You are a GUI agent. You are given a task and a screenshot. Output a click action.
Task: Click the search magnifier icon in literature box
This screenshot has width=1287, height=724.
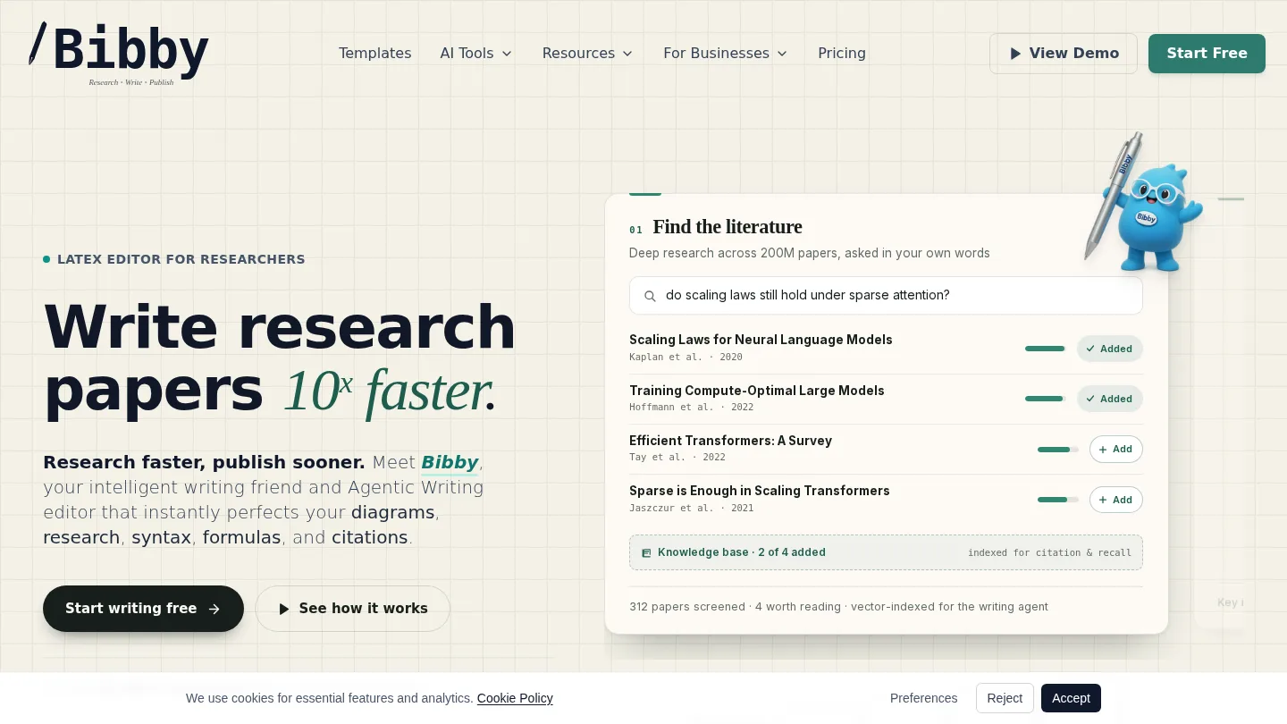[650, 296]
